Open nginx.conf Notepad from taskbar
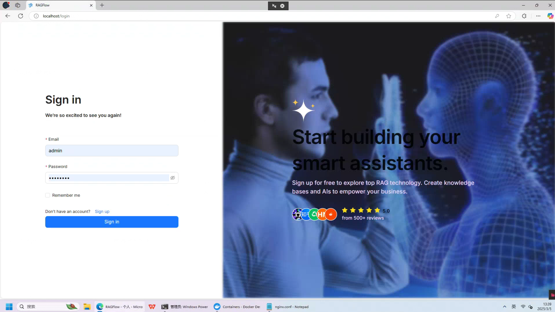 pyautogui.click(x=288, y=307)
